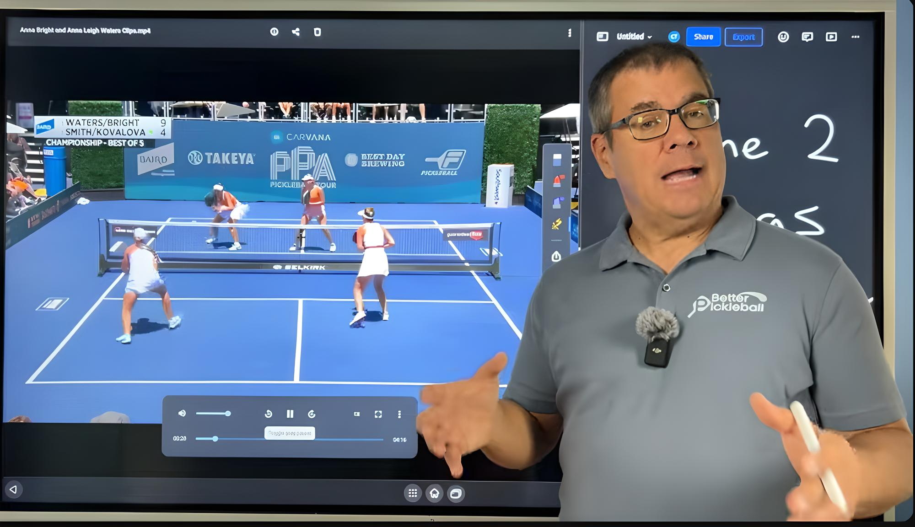Viewport: 915px width, 527px height.
Task: Toggle fullscreen mode in video player
Action: [x=378, y=414]
